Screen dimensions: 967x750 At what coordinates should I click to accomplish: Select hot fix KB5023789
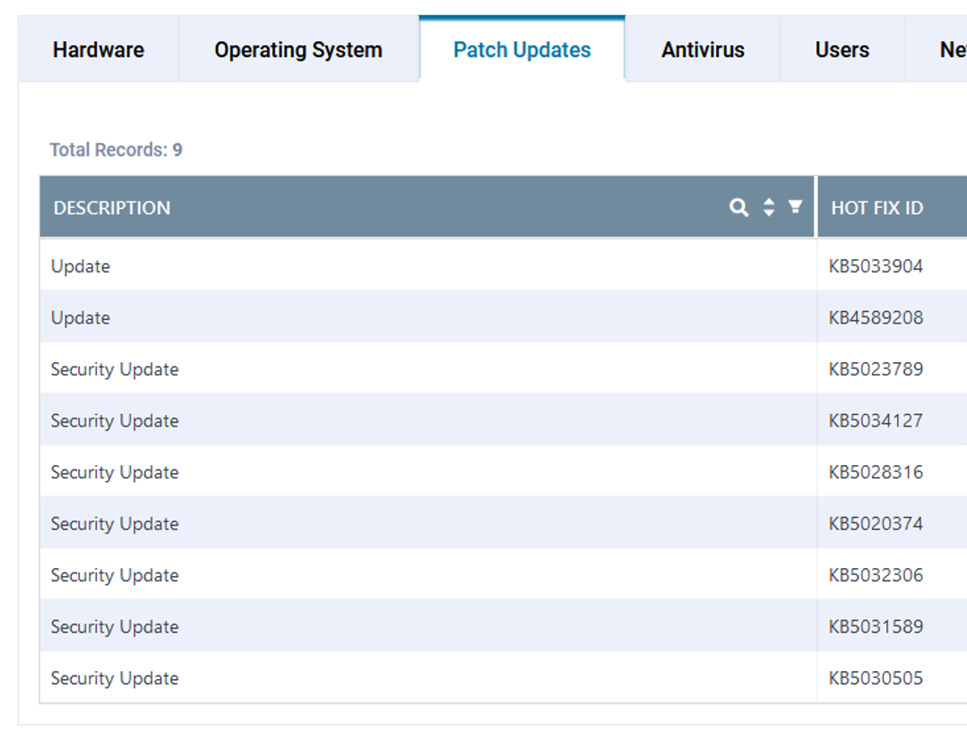point(876,369)
